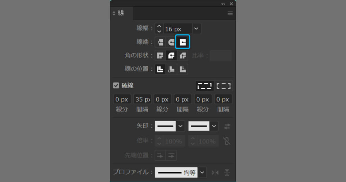Align stroke to outside of path
346x182 pixels.
[x=183, y=69]
